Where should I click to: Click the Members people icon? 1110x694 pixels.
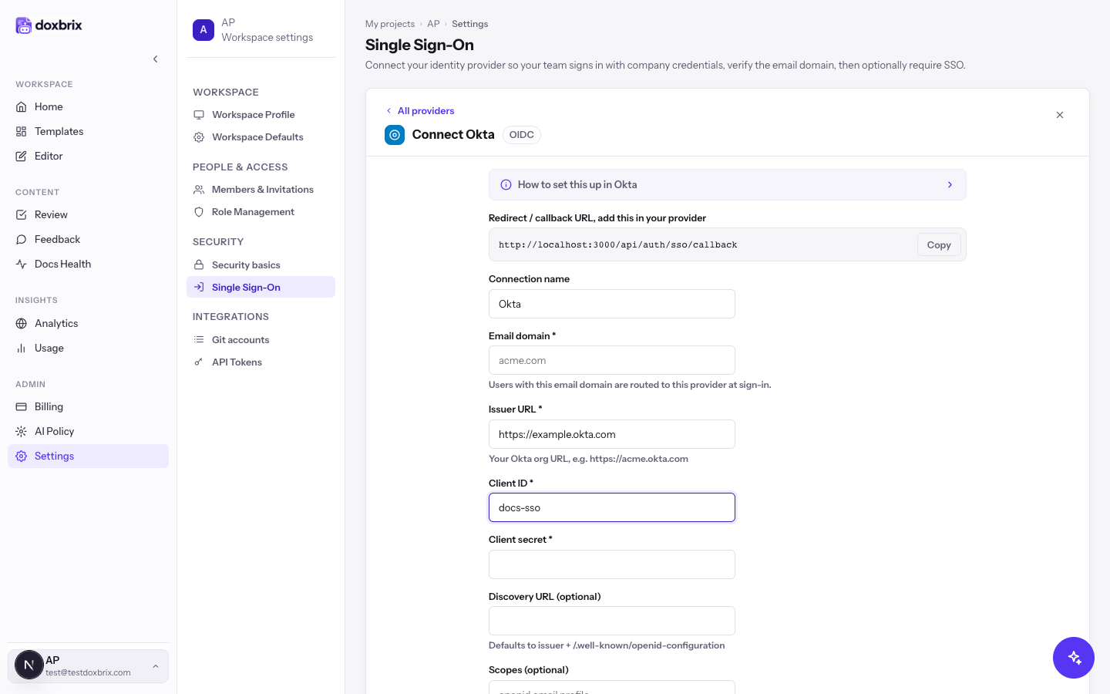[x=199, y=189]
